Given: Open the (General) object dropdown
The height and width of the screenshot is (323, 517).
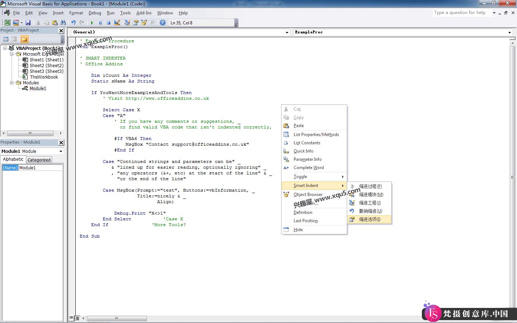Looking at the screenshot, I should click(287, 32).
